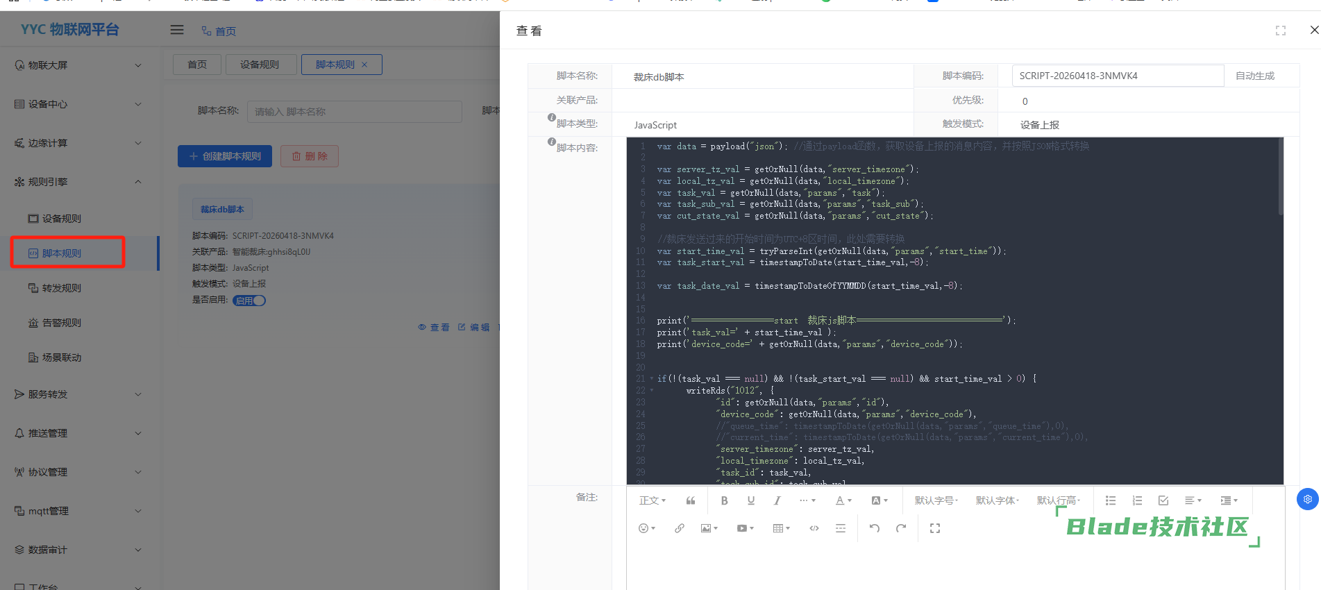Viewport: 1321px width, 590px height.
Task: Toggle the 启用 switch for 裁床db脚本
Action: (249, 301)
